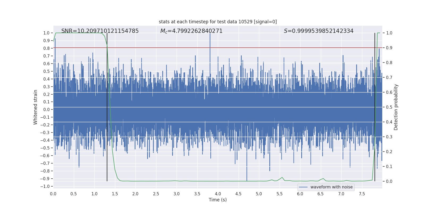Click the 0.5 tick on Detection probability axis
The height and width of the screenshot is (212, 425).
coord(389,107)
